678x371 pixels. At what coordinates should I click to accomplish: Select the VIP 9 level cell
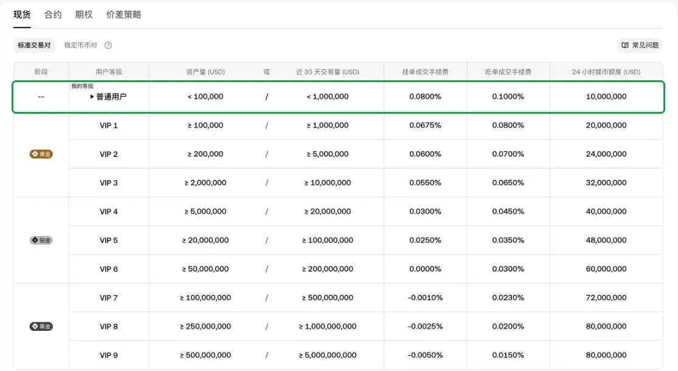click(108, 355)
